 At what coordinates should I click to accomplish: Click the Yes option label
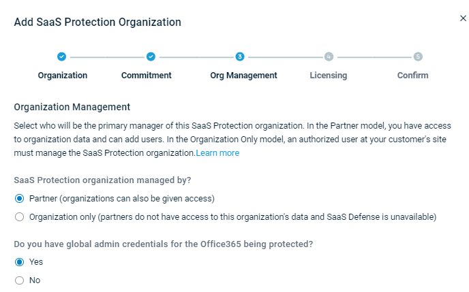point(36,262)
